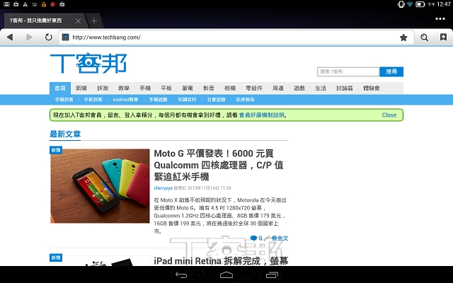Tap the 12:47 clock in status bar

coord(444,4)
